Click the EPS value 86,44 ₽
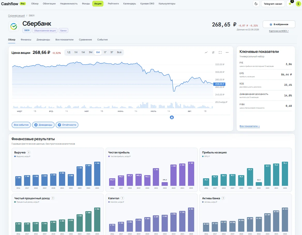The width and height of the screenshot is (302, 235). [x=286, y=74]
